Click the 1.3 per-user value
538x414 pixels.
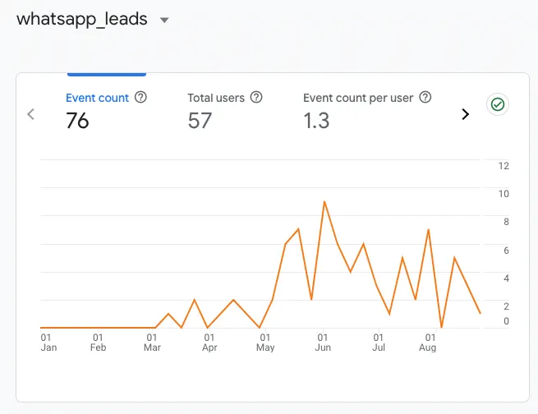[316, 121]
